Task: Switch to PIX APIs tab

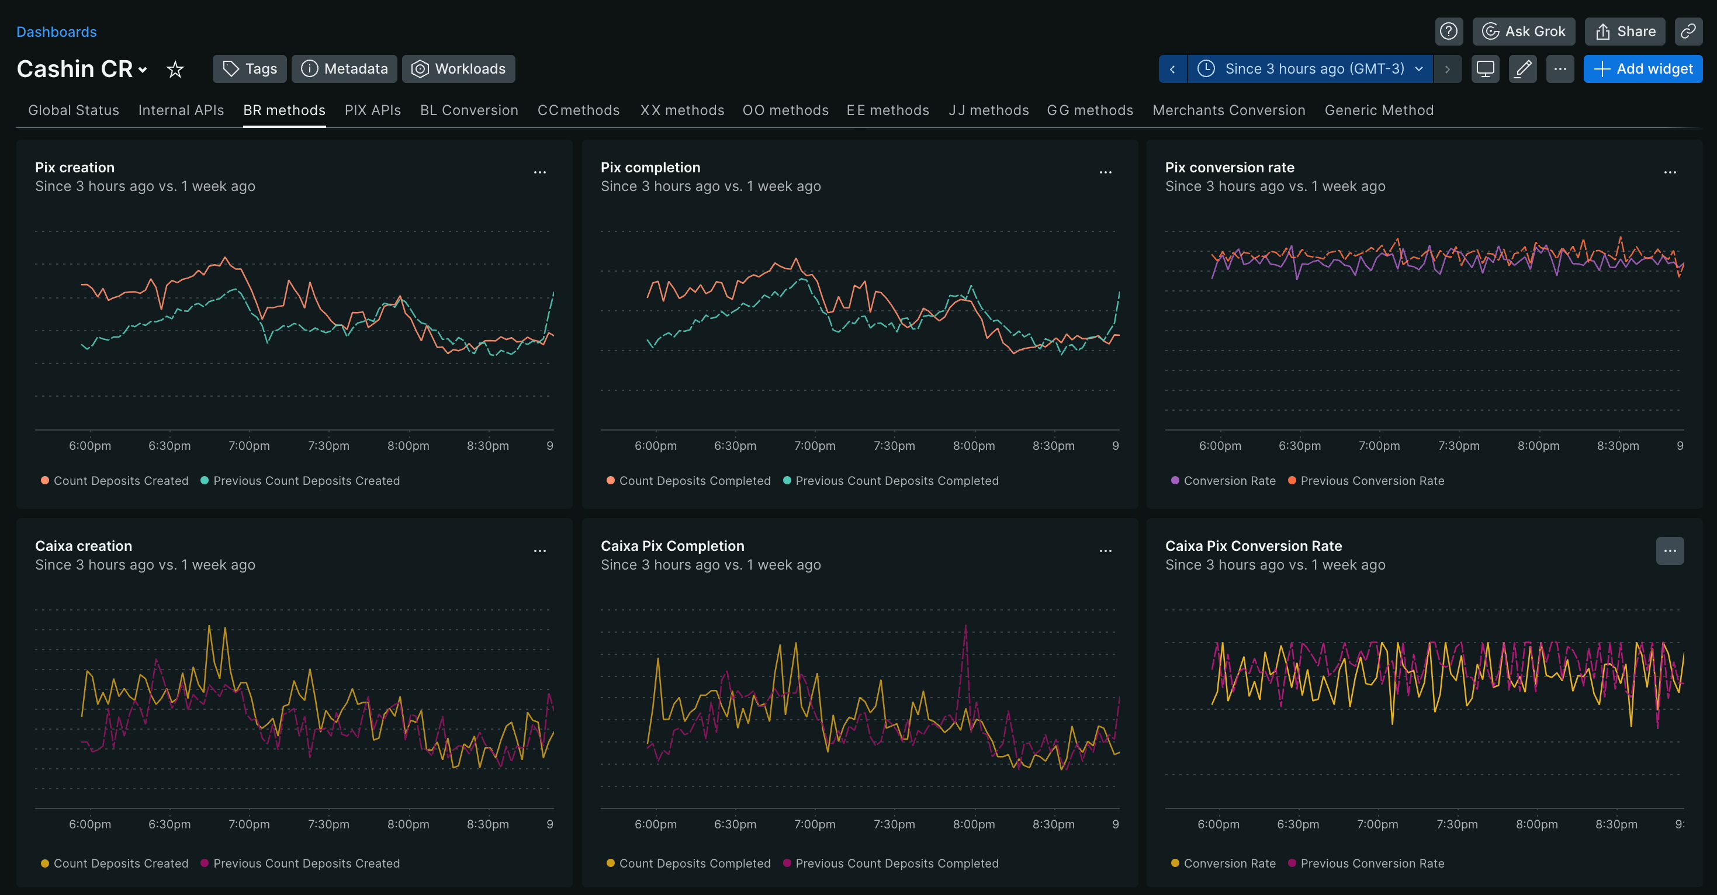Action: (x=372, y=110)
